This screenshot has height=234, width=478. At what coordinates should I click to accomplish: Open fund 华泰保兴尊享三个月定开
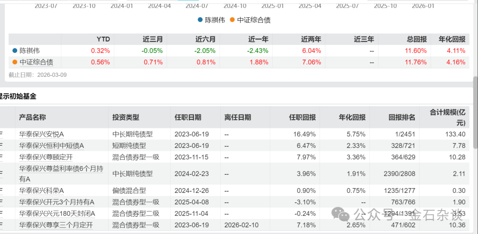pyautogui.click(x=56, y=225)
